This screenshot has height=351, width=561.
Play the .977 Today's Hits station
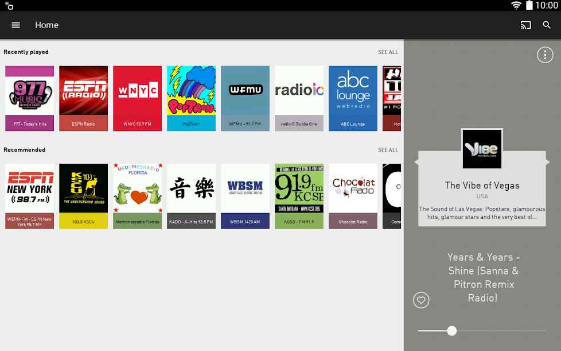[30, 98]
